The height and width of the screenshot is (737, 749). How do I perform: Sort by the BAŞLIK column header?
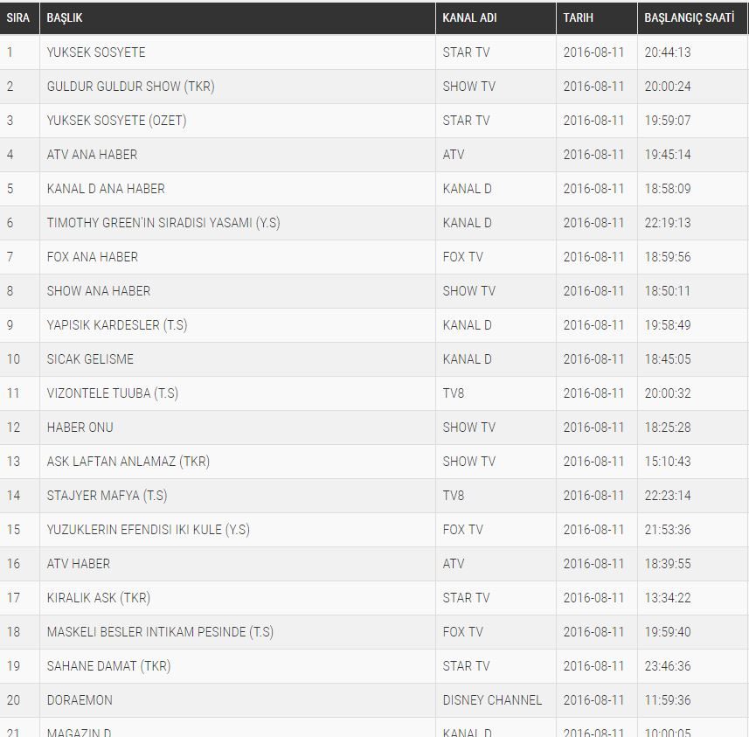click(x=65, y=18)
